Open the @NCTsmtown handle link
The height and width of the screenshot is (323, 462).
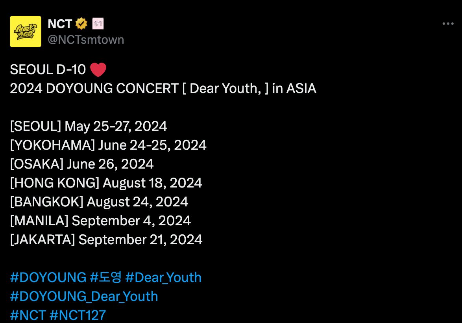click(x=86, y=39)
